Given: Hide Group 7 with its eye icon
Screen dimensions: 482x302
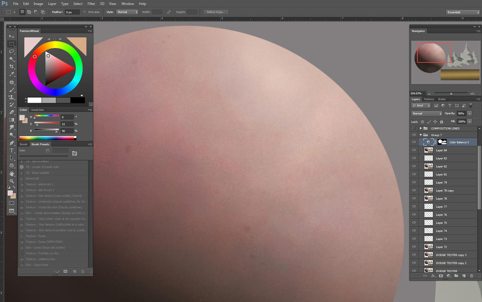Looking at the screenshot, I should [414, 135].
